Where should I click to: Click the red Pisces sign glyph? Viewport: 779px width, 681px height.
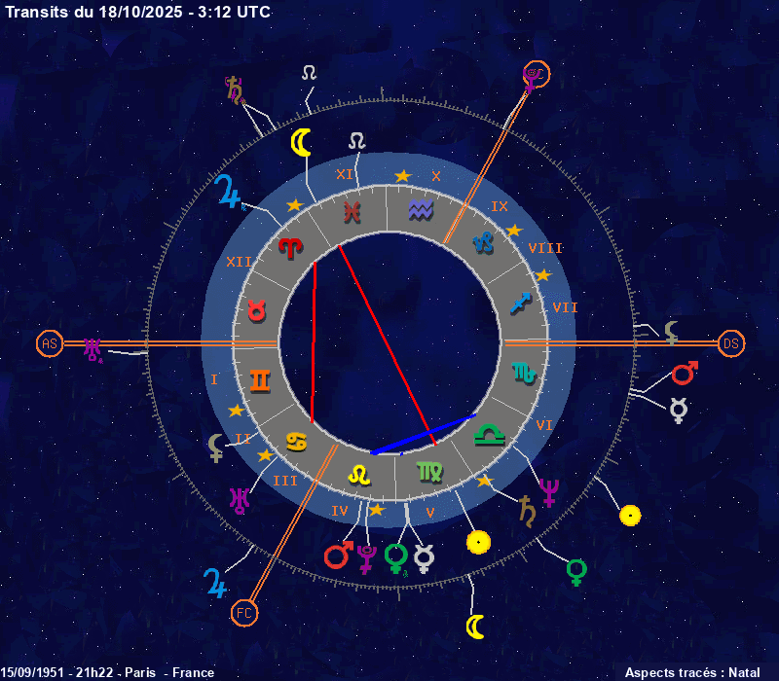tap(352, 210)
